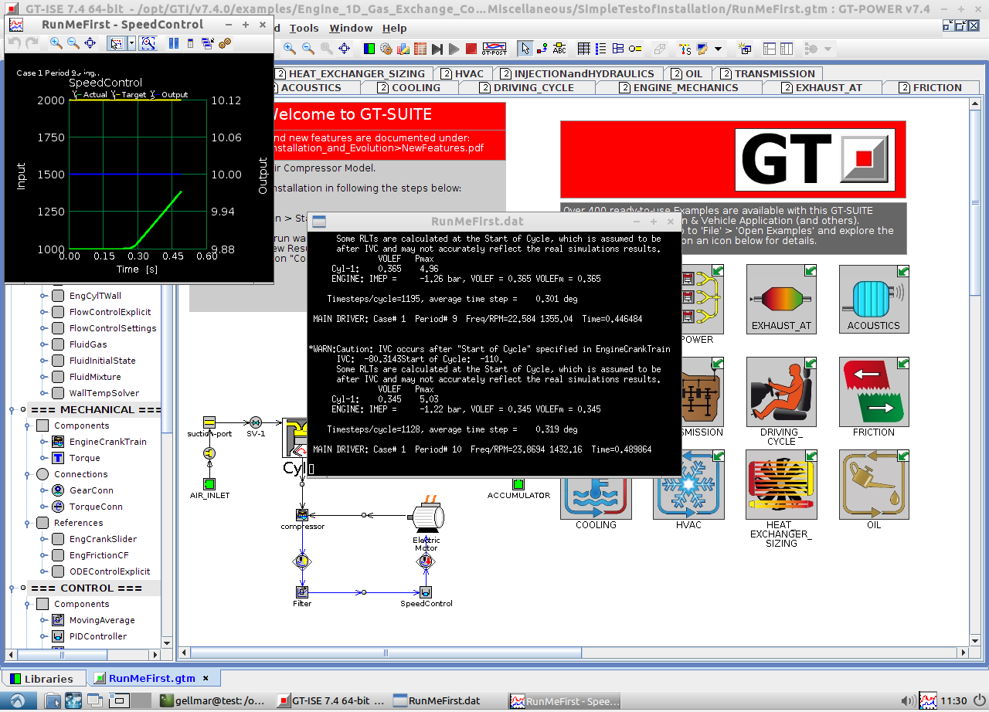989x712 pixels.
Task: Collapse the References tree node
Action: 27,523
